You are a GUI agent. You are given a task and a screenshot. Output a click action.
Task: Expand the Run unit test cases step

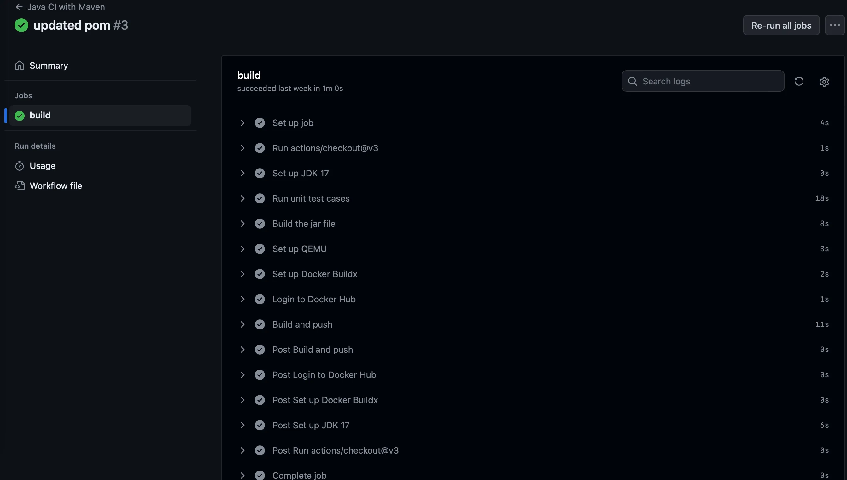point(242,198)
